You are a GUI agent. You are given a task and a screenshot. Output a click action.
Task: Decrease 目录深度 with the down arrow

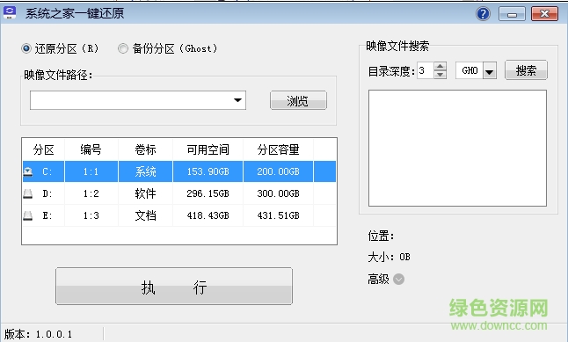[x=440, y=75]
